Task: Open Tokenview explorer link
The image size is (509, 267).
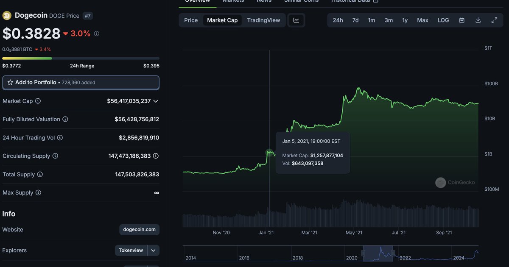Action: 131,250
